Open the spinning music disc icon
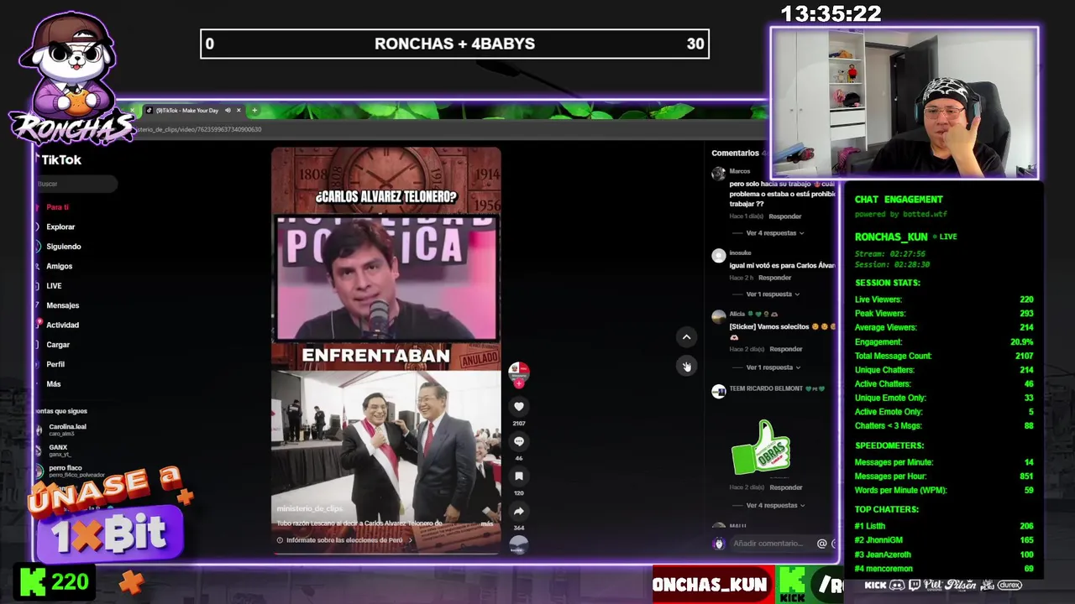The height and width of the screenshot is (604, 1075). click(x=518, y=544)
